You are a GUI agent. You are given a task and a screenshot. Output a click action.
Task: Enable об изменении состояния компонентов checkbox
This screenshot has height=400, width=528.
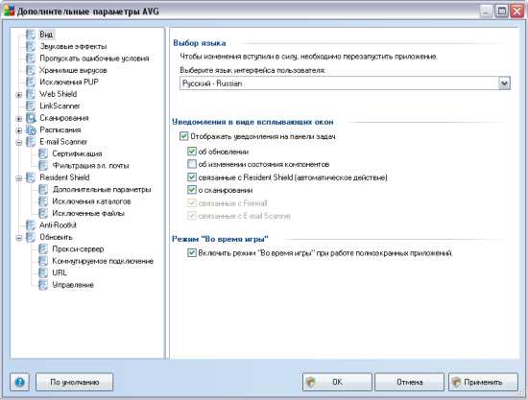coord(192,164)
